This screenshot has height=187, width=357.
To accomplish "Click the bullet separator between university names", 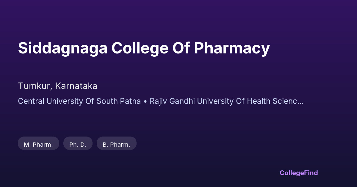I will pyautogui.click(x=145, y=101).
